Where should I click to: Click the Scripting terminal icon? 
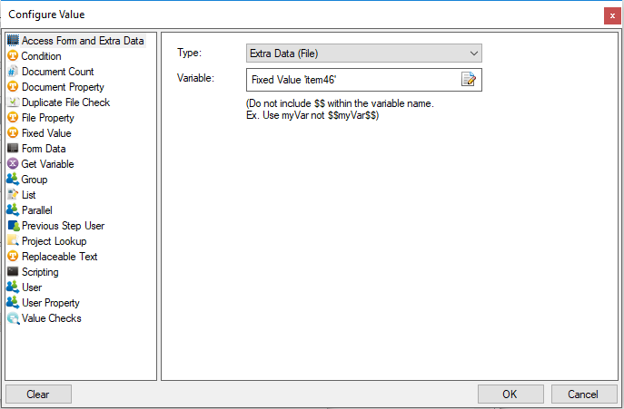13,272
